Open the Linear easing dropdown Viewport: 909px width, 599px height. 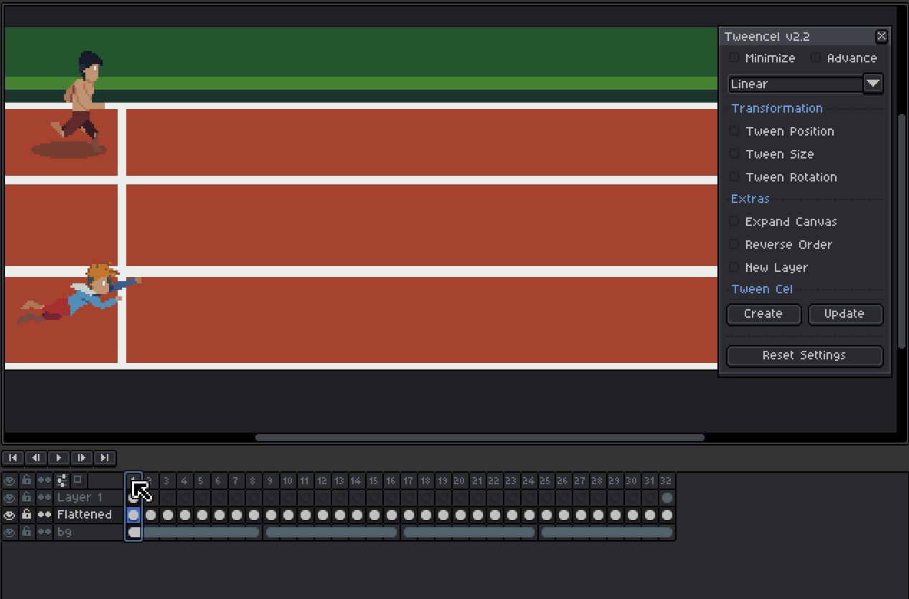[x=872, y=84]
